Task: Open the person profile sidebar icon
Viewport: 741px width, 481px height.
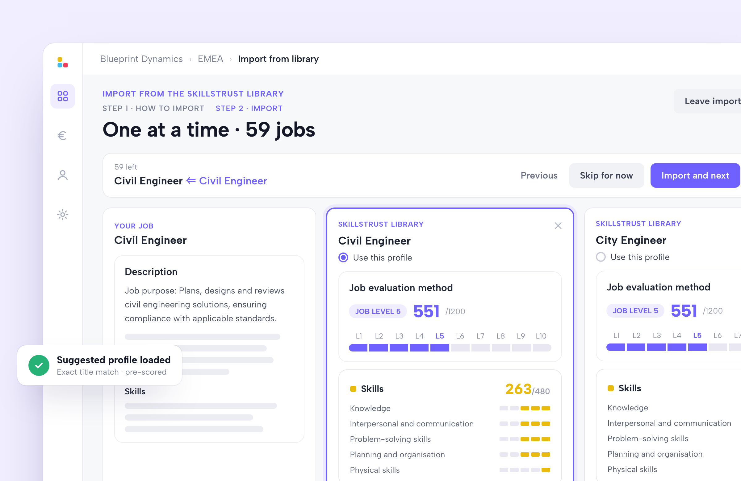Action: tap(63, 175)
